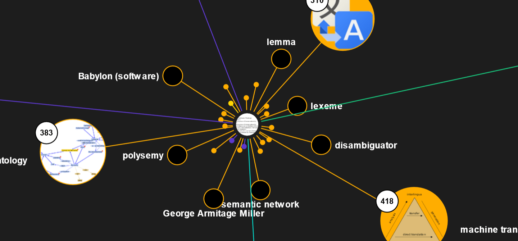Click the Google Translate logo node
Viewport: 518px width, 241px height.
point(343,20)
